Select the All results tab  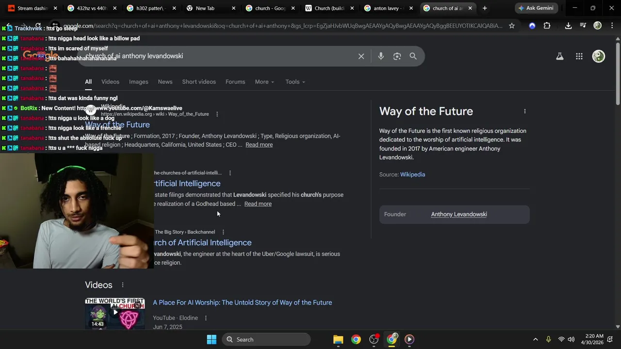[x=88, y=82]
